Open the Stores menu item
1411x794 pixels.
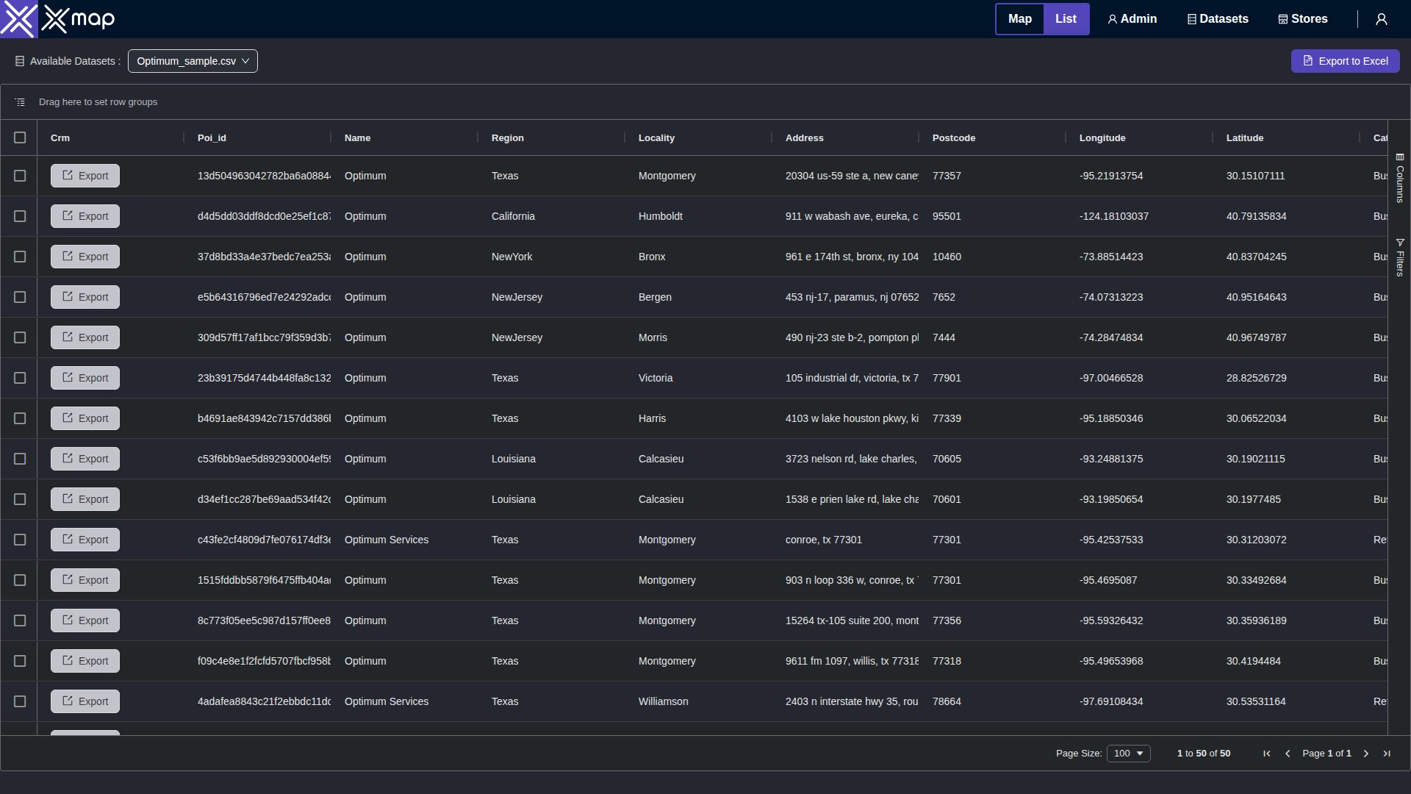pyautogui.click(x=1303, y=19)
